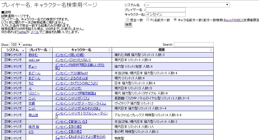This screenshot has width=259, height=140.
Task: Open the pixivFANBOX link
Action: tap(235, 20)
